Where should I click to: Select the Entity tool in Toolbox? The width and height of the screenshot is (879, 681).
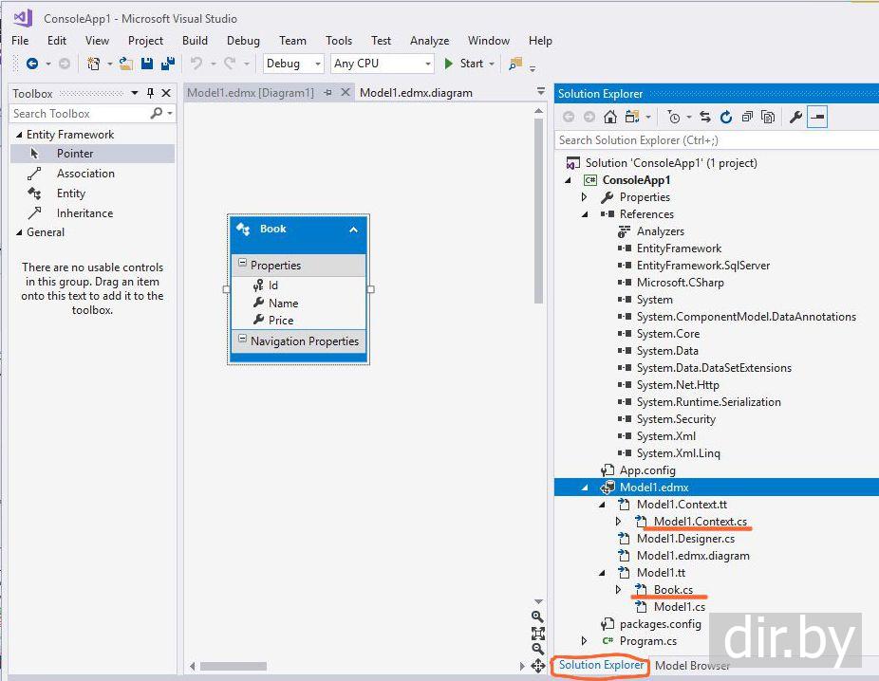[x=70, y=193]
